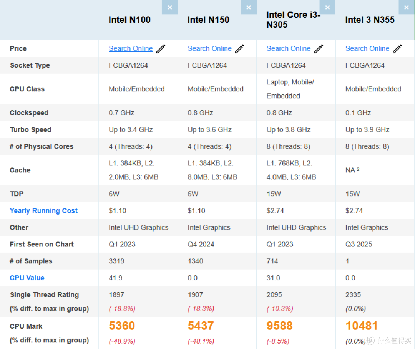The height and width of the screenshot is (349, 415).
Task: Click pencil edit icon under Intel N150
Action: (239, 49)
